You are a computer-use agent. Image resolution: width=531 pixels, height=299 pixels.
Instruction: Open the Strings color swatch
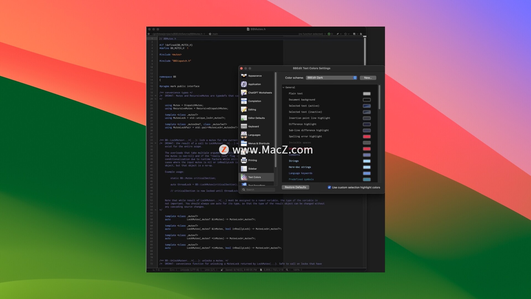click(x=367, y=161)
